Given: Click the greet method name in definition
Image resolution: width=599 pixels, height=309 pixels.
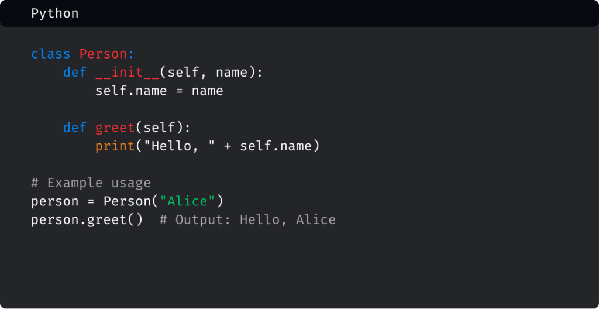Looking at the screenshot, I should pos(115,128).
